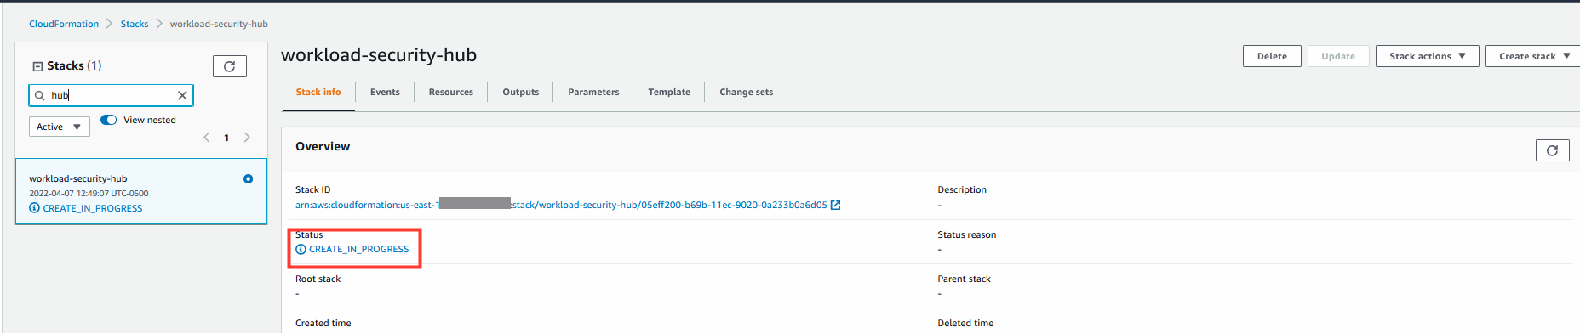Image resolution: width=1580 pixels, height=333 pixels.
Task: Click page number 1 in pagination
Action: pos(226,138)
